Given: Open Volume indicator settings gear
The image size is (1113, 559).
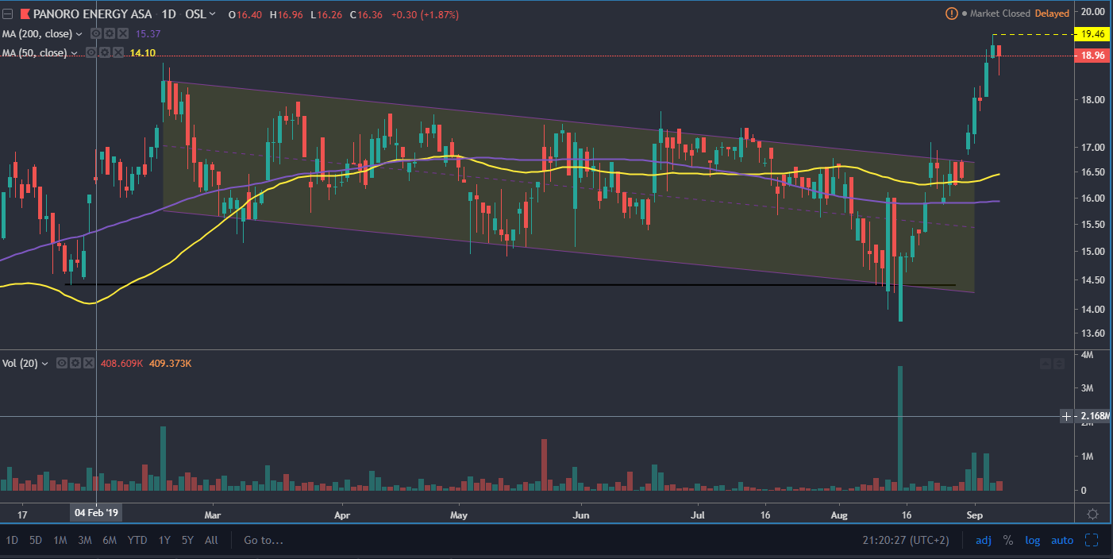Looking at the screenshot, I should tap(75, 363).
